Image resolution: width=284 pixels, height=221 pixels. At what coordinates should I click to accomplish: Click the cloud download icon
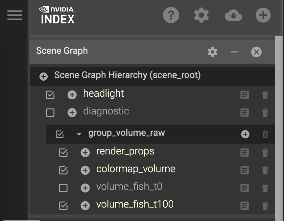pyautogui.click(x=233, y=15)
